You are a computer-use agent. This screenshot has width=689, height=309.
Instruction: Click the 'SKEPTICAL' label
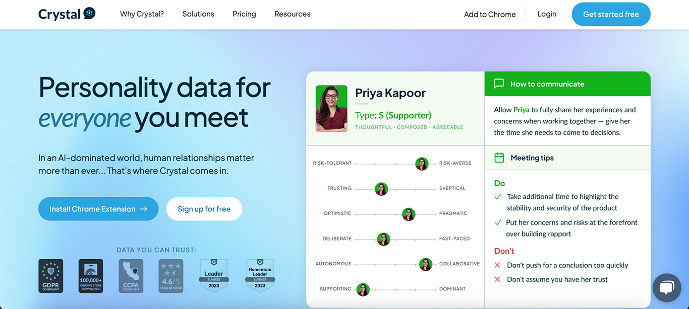tap(452, 188)
